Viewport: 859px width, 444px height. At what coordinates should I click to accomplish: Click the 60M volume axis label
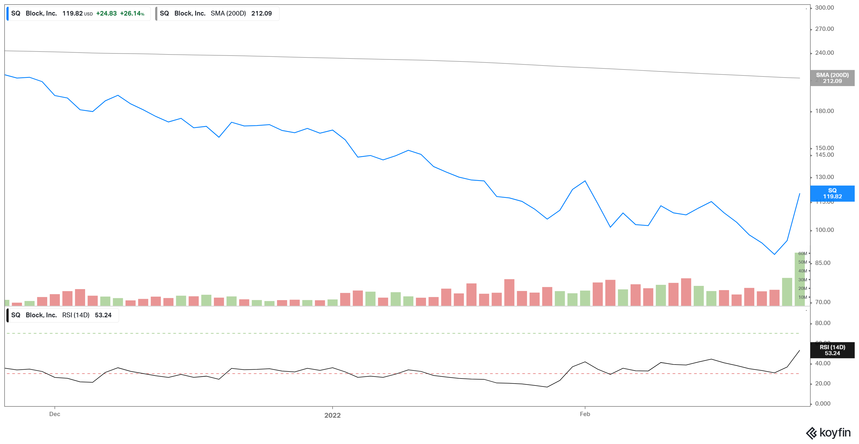click(x=802, y=253)
